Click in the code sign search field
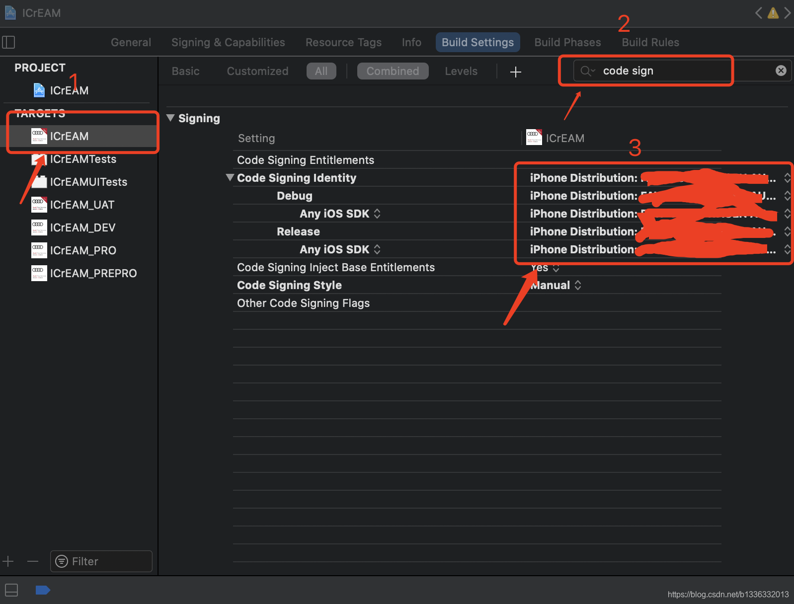This screenshot has width=794, height=604. click(682, 71)
